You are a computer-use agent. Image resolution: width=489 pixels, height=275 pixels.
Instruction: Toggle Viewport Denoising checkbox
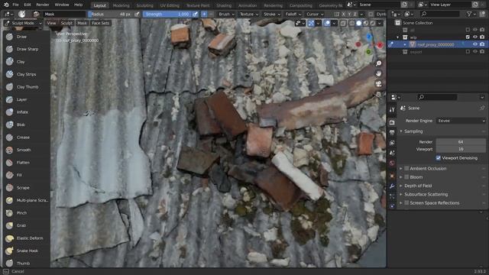tap(438, 158)
